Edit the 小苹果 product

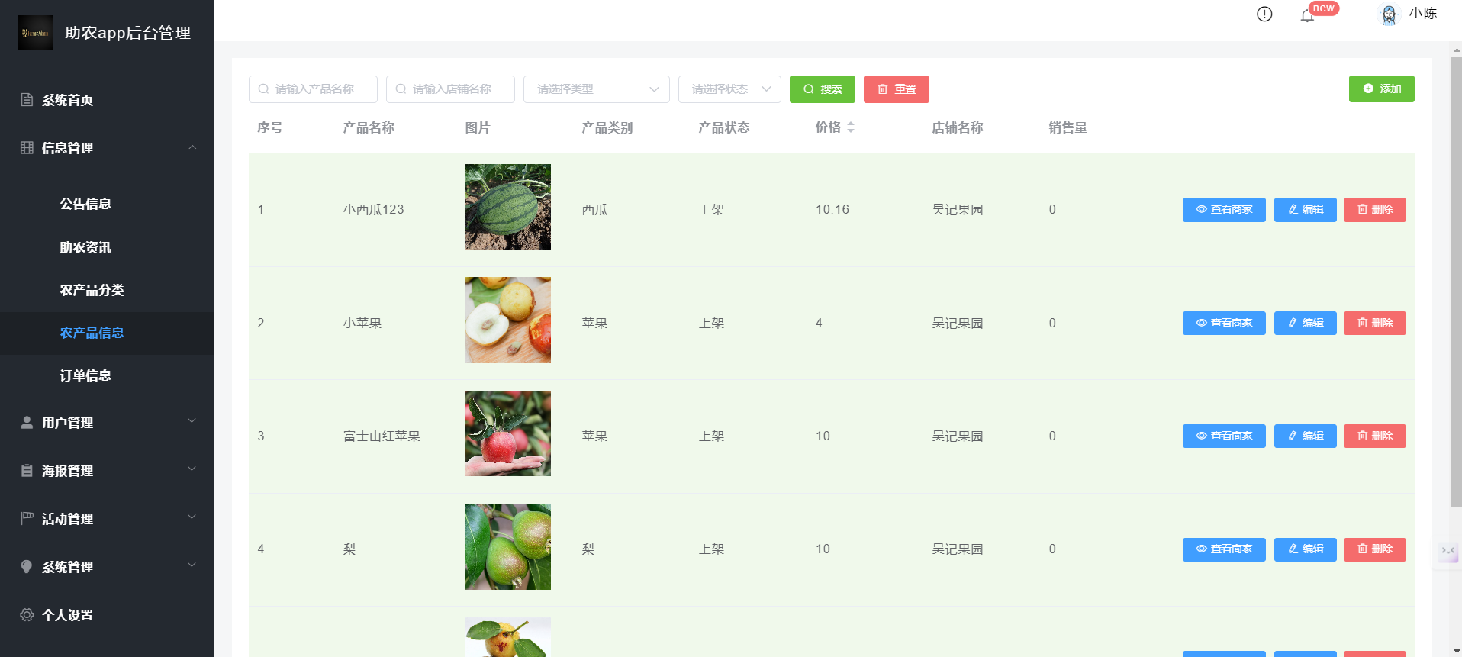(1306, 323)
